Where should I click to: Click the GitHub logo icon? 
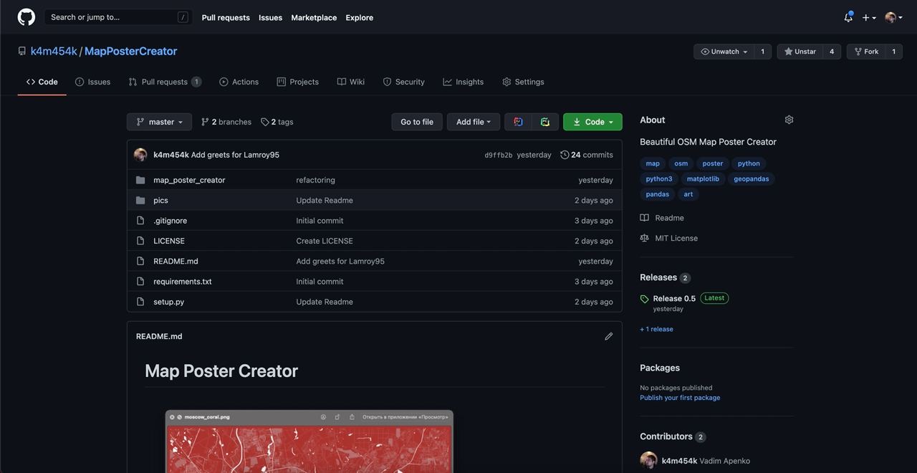tap(27, 17)
